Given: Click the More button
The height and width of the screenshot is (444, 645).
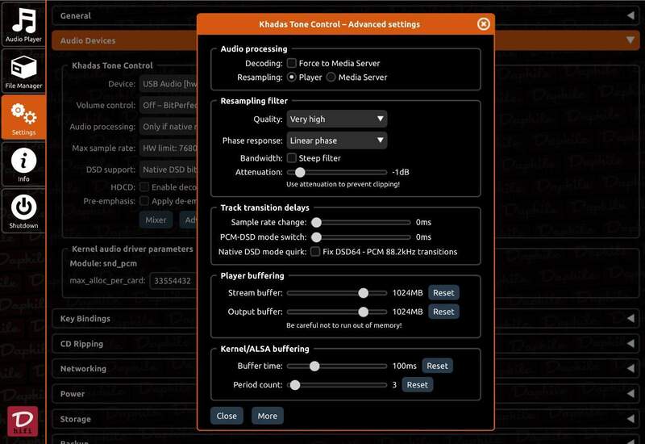Looking at the screenshot, I should (x=267, y=417).
